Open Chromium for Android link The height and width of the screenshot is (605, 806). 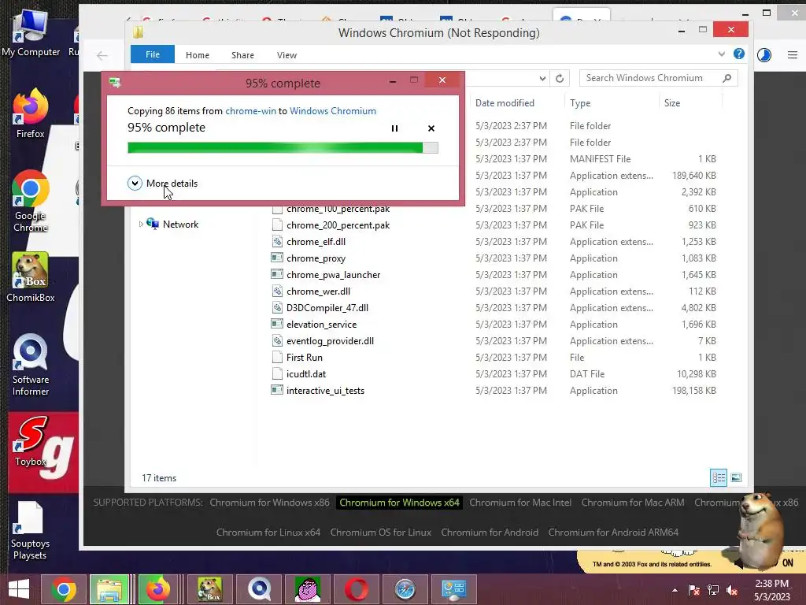pos(490,532)
